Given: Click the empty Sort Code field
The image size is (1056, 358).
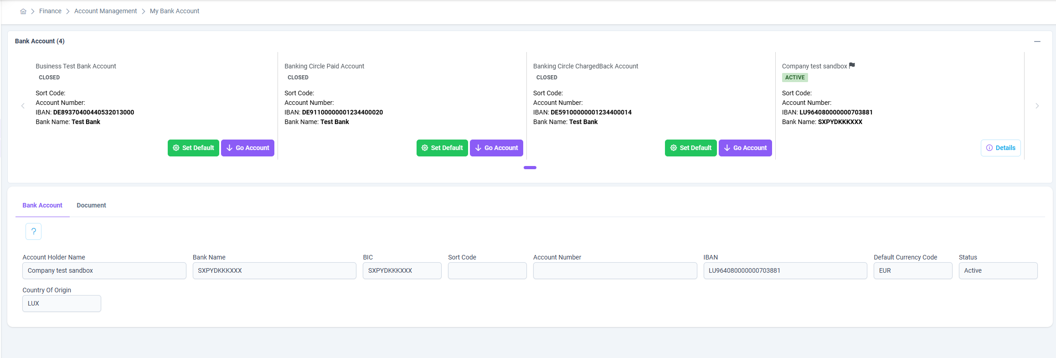Looking at the screenshot, I should [487, 270].
